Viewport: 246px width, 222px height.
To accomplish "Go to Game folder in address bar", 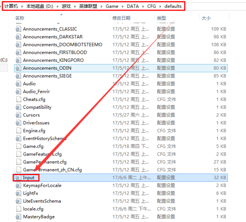I will pos(112,6).
